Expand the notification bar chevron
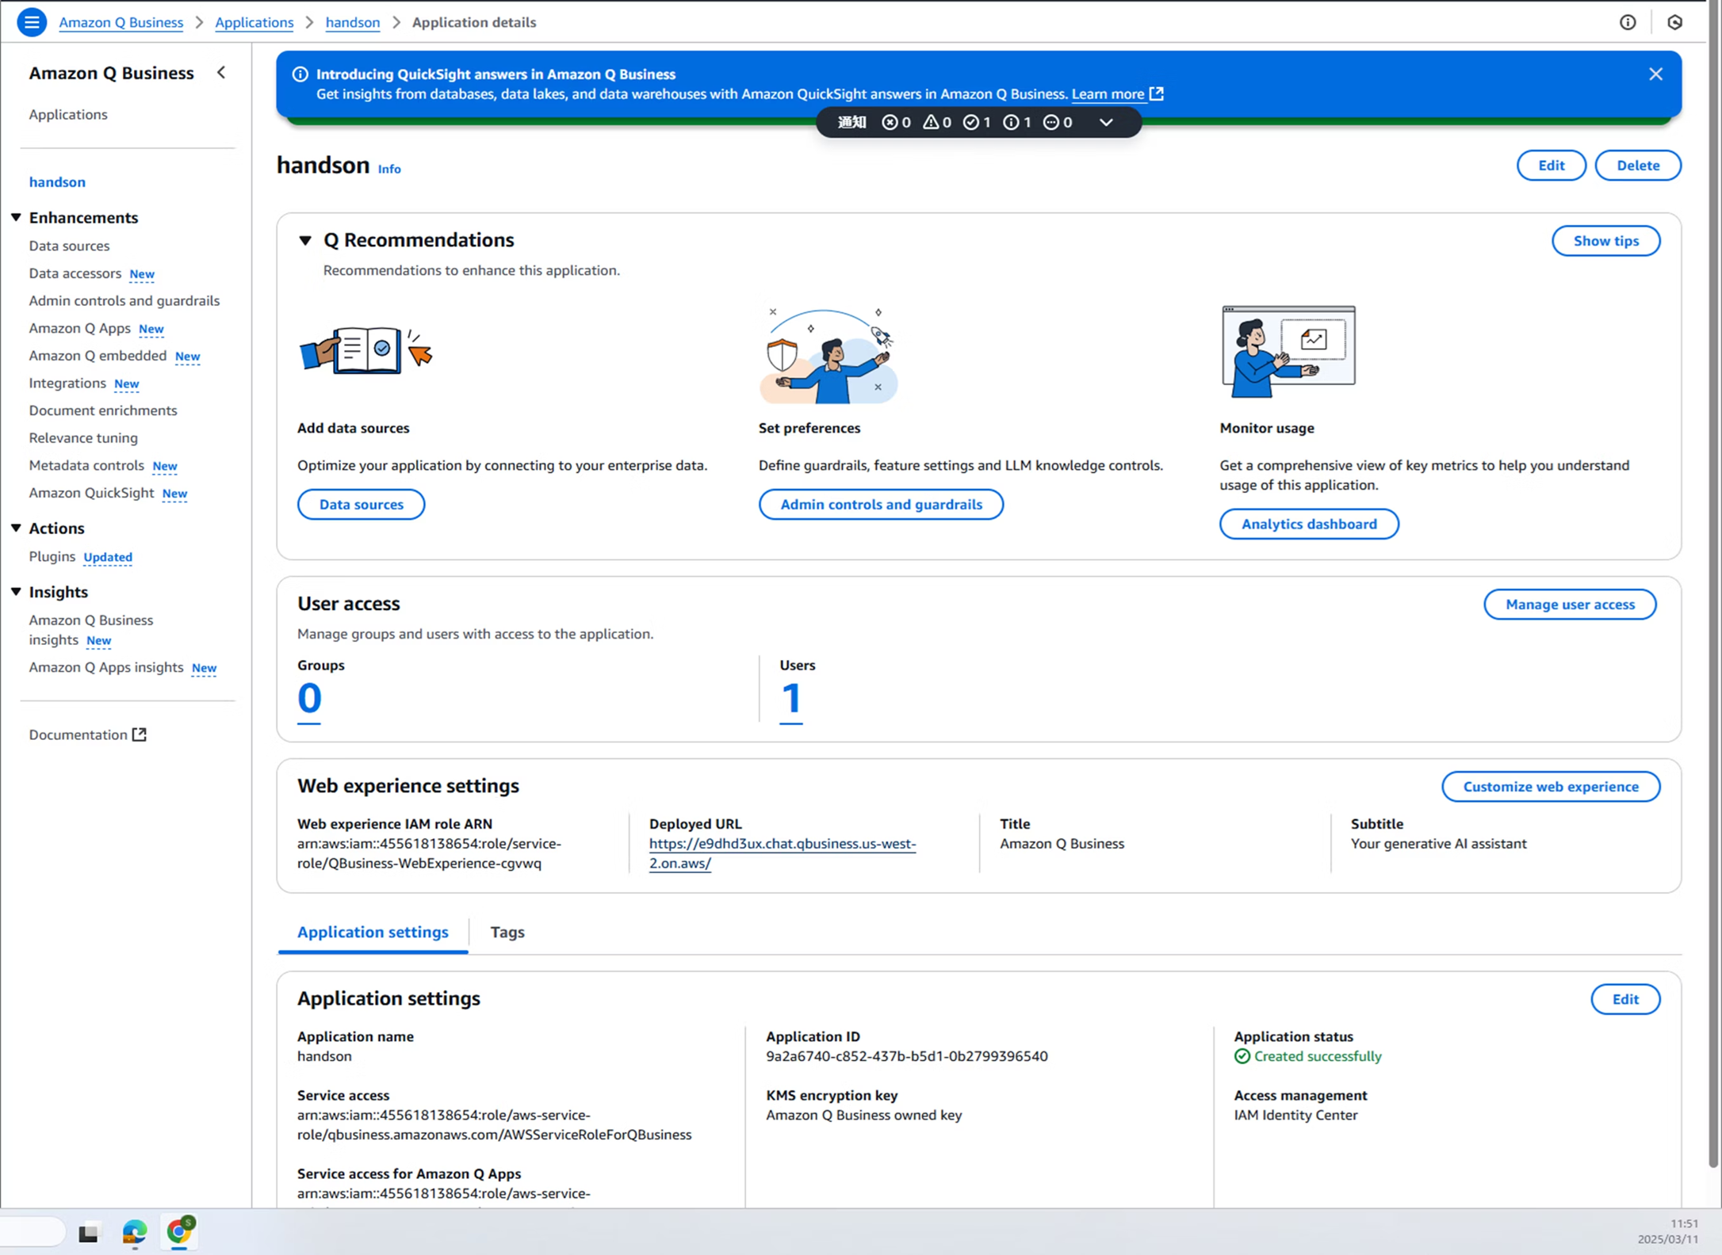 pyautogui.click(x=1106, y=122)
